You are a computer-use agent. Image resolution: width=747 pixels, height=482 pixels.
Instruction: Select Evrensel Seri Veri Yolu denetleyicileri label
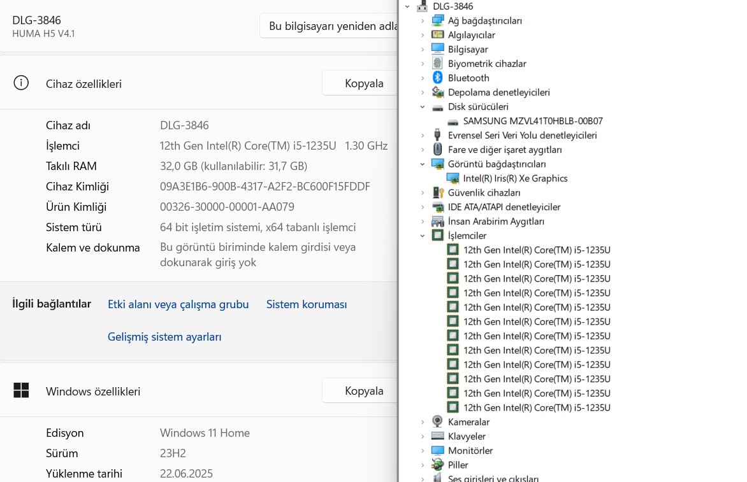(x=522, y=135)
